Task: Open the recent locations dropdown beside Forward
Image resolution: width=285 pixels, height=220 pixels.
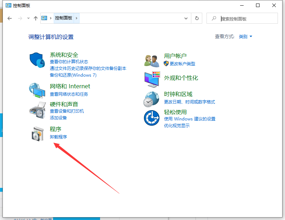Action: 28,18
